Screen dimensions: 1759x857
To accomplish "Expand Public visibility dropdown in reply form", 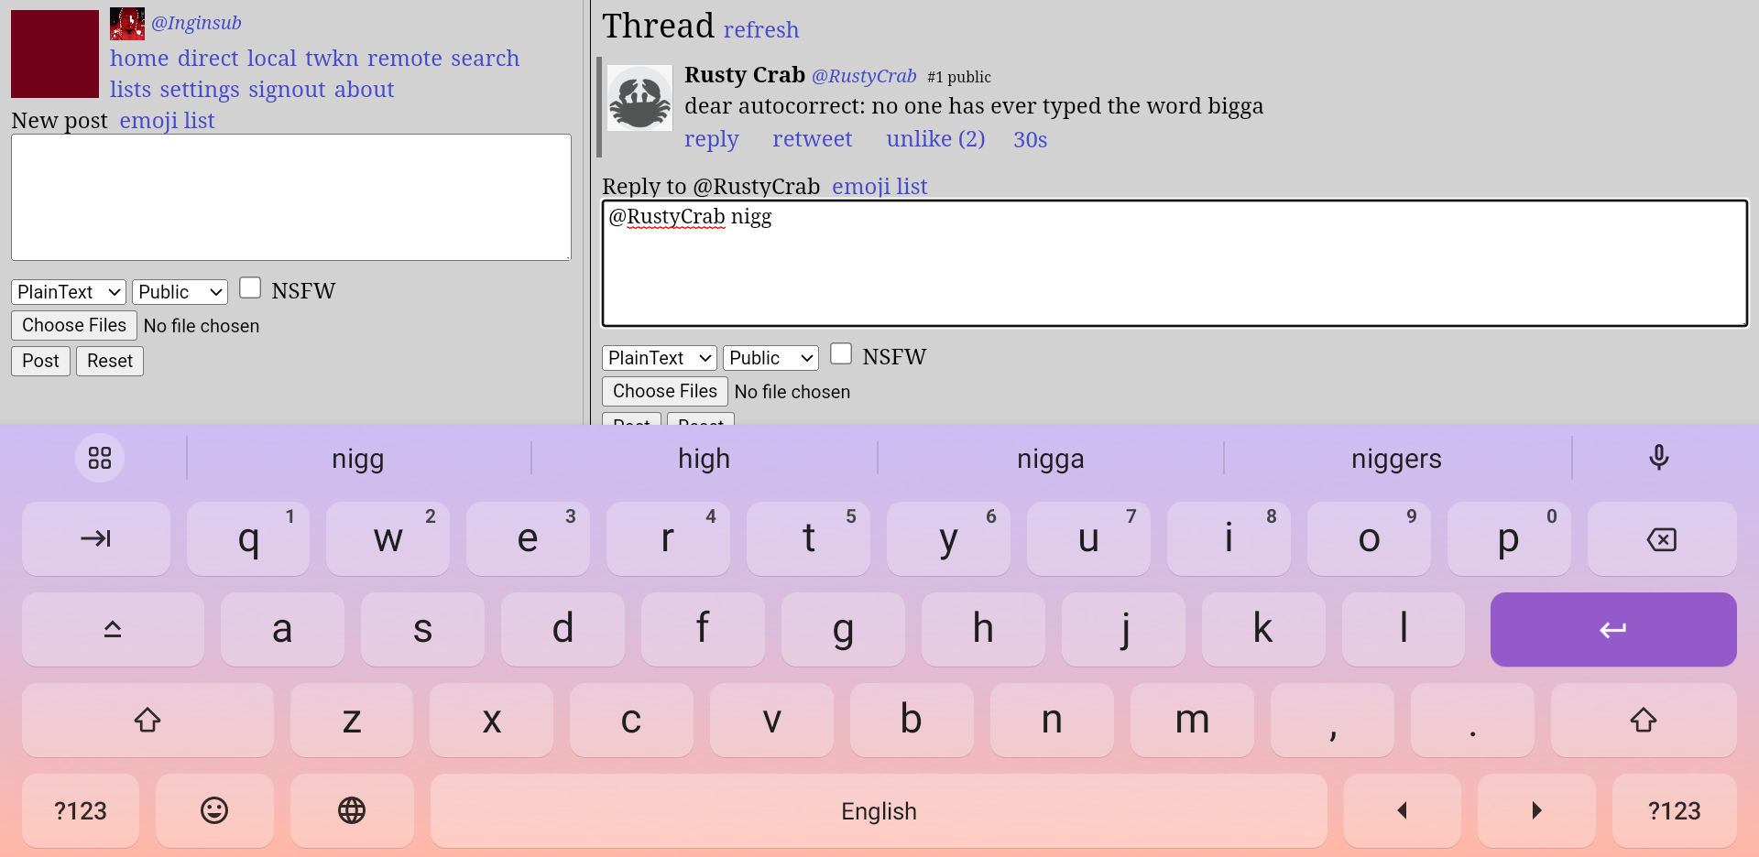I will [x=770, y=358].
